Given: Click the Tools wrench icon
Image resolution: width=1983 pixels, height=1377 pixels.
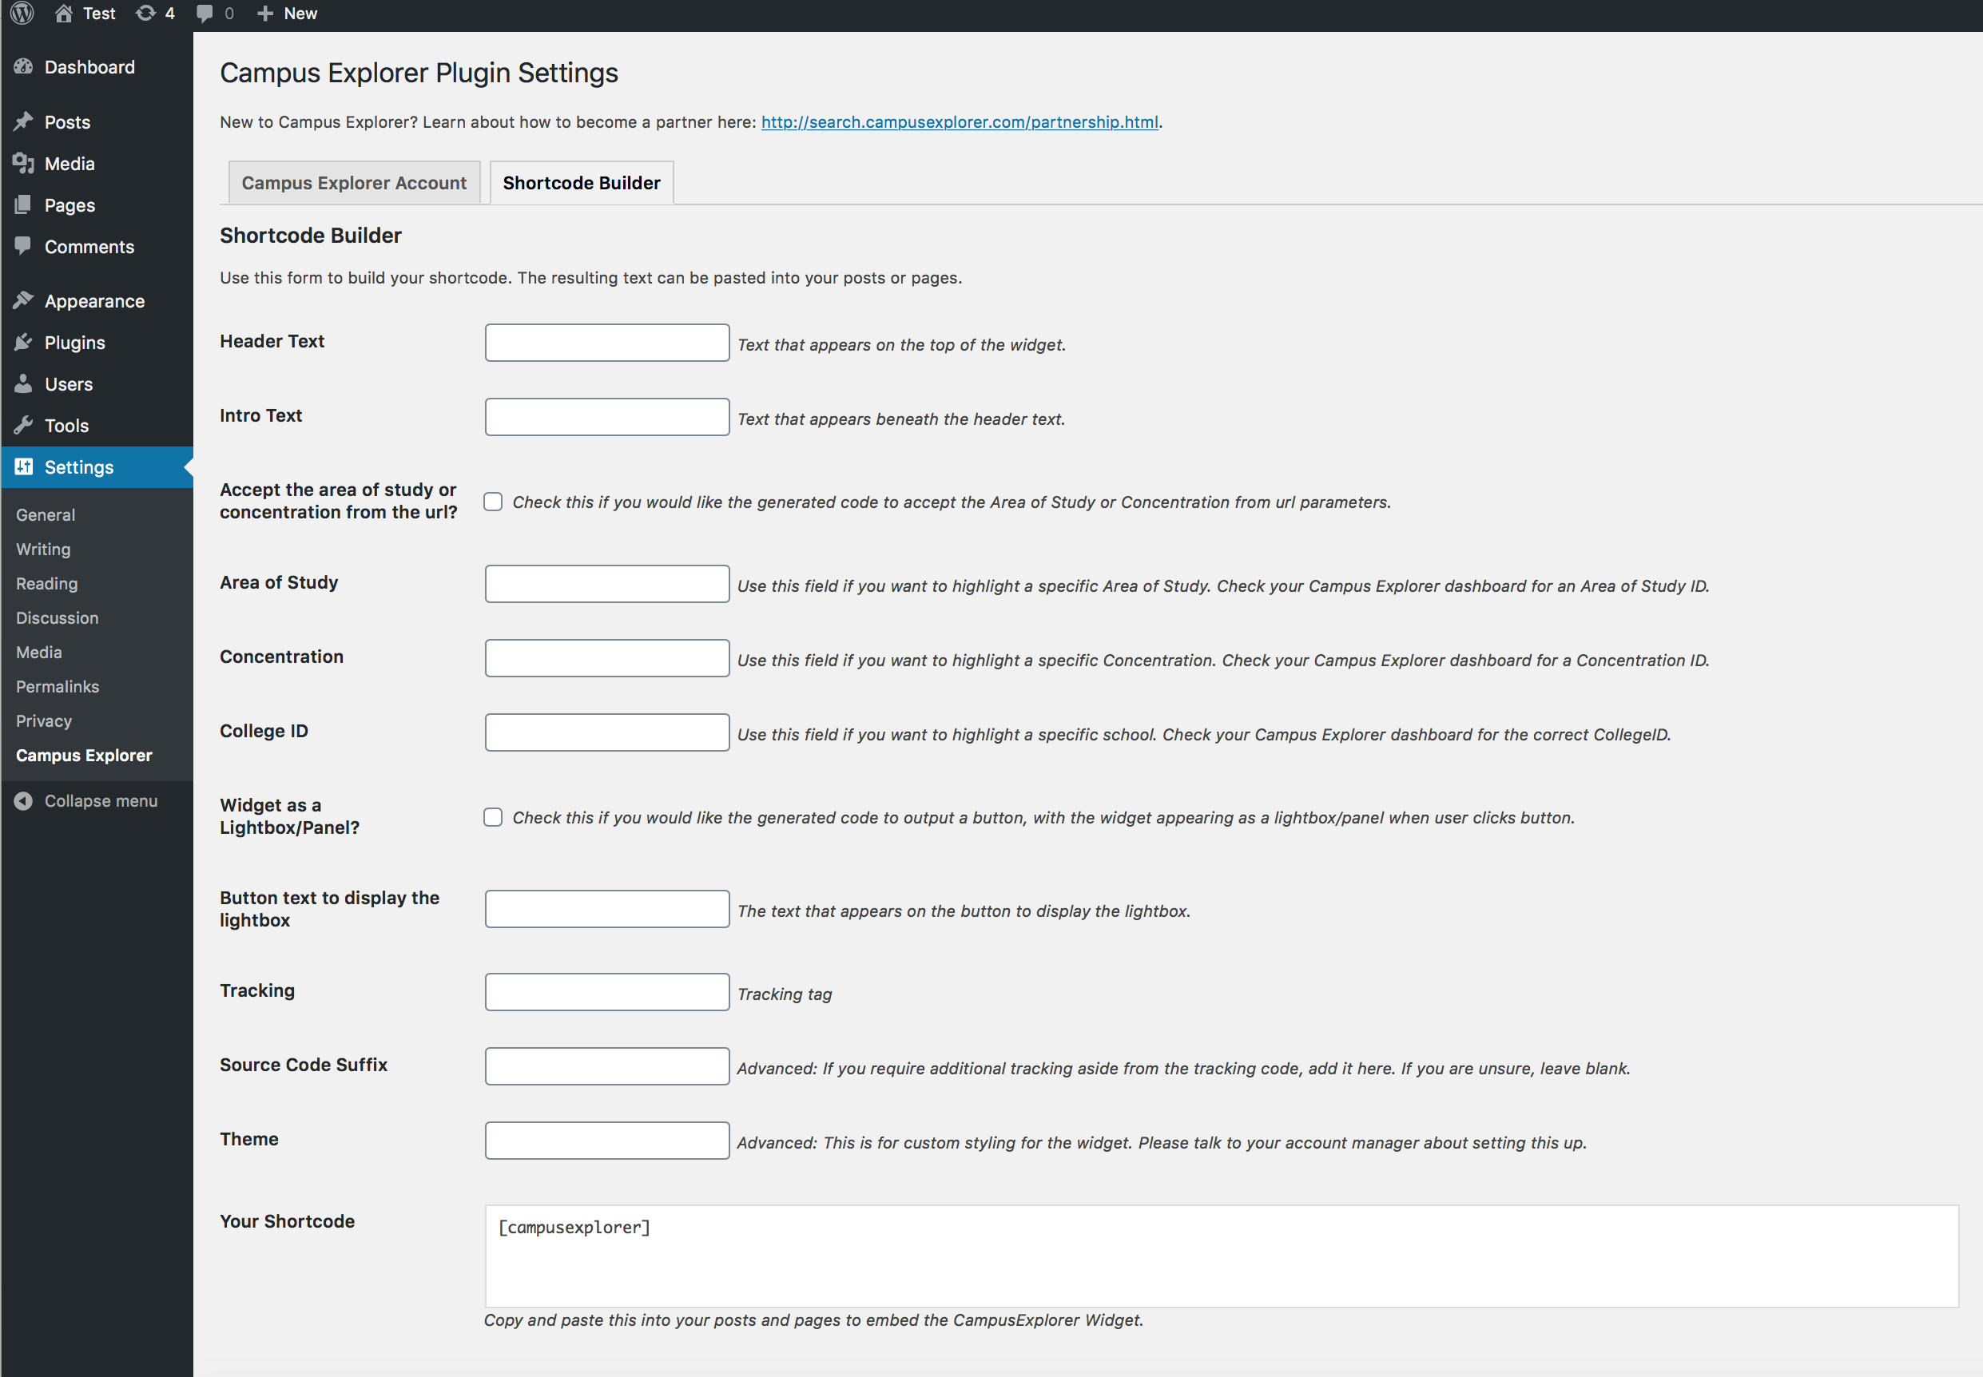Looking at the screenshot, I should 23,424.
